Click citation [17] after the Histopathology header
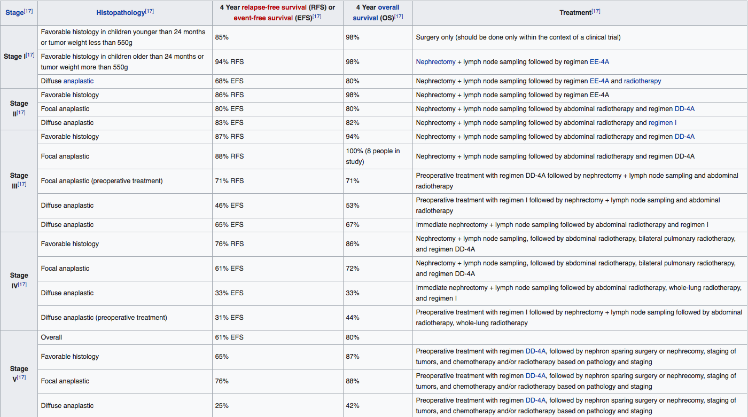748x417 pixels. tap(150, 11)
